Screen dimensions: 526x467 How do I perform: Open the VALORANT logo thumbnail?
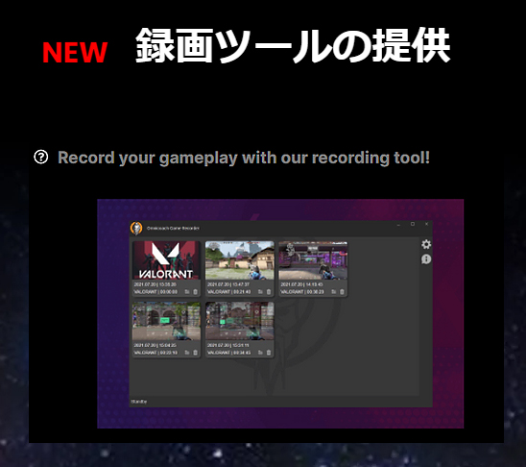166,260
